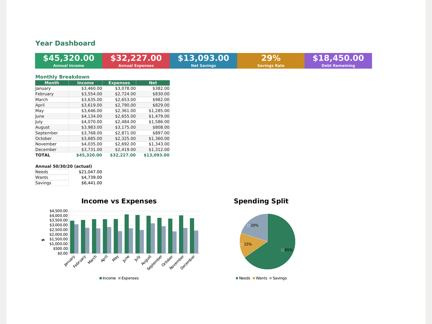432x324 pixels.
Task: Click the 29% Savings Rate value
Action: [x=271, y=58]
